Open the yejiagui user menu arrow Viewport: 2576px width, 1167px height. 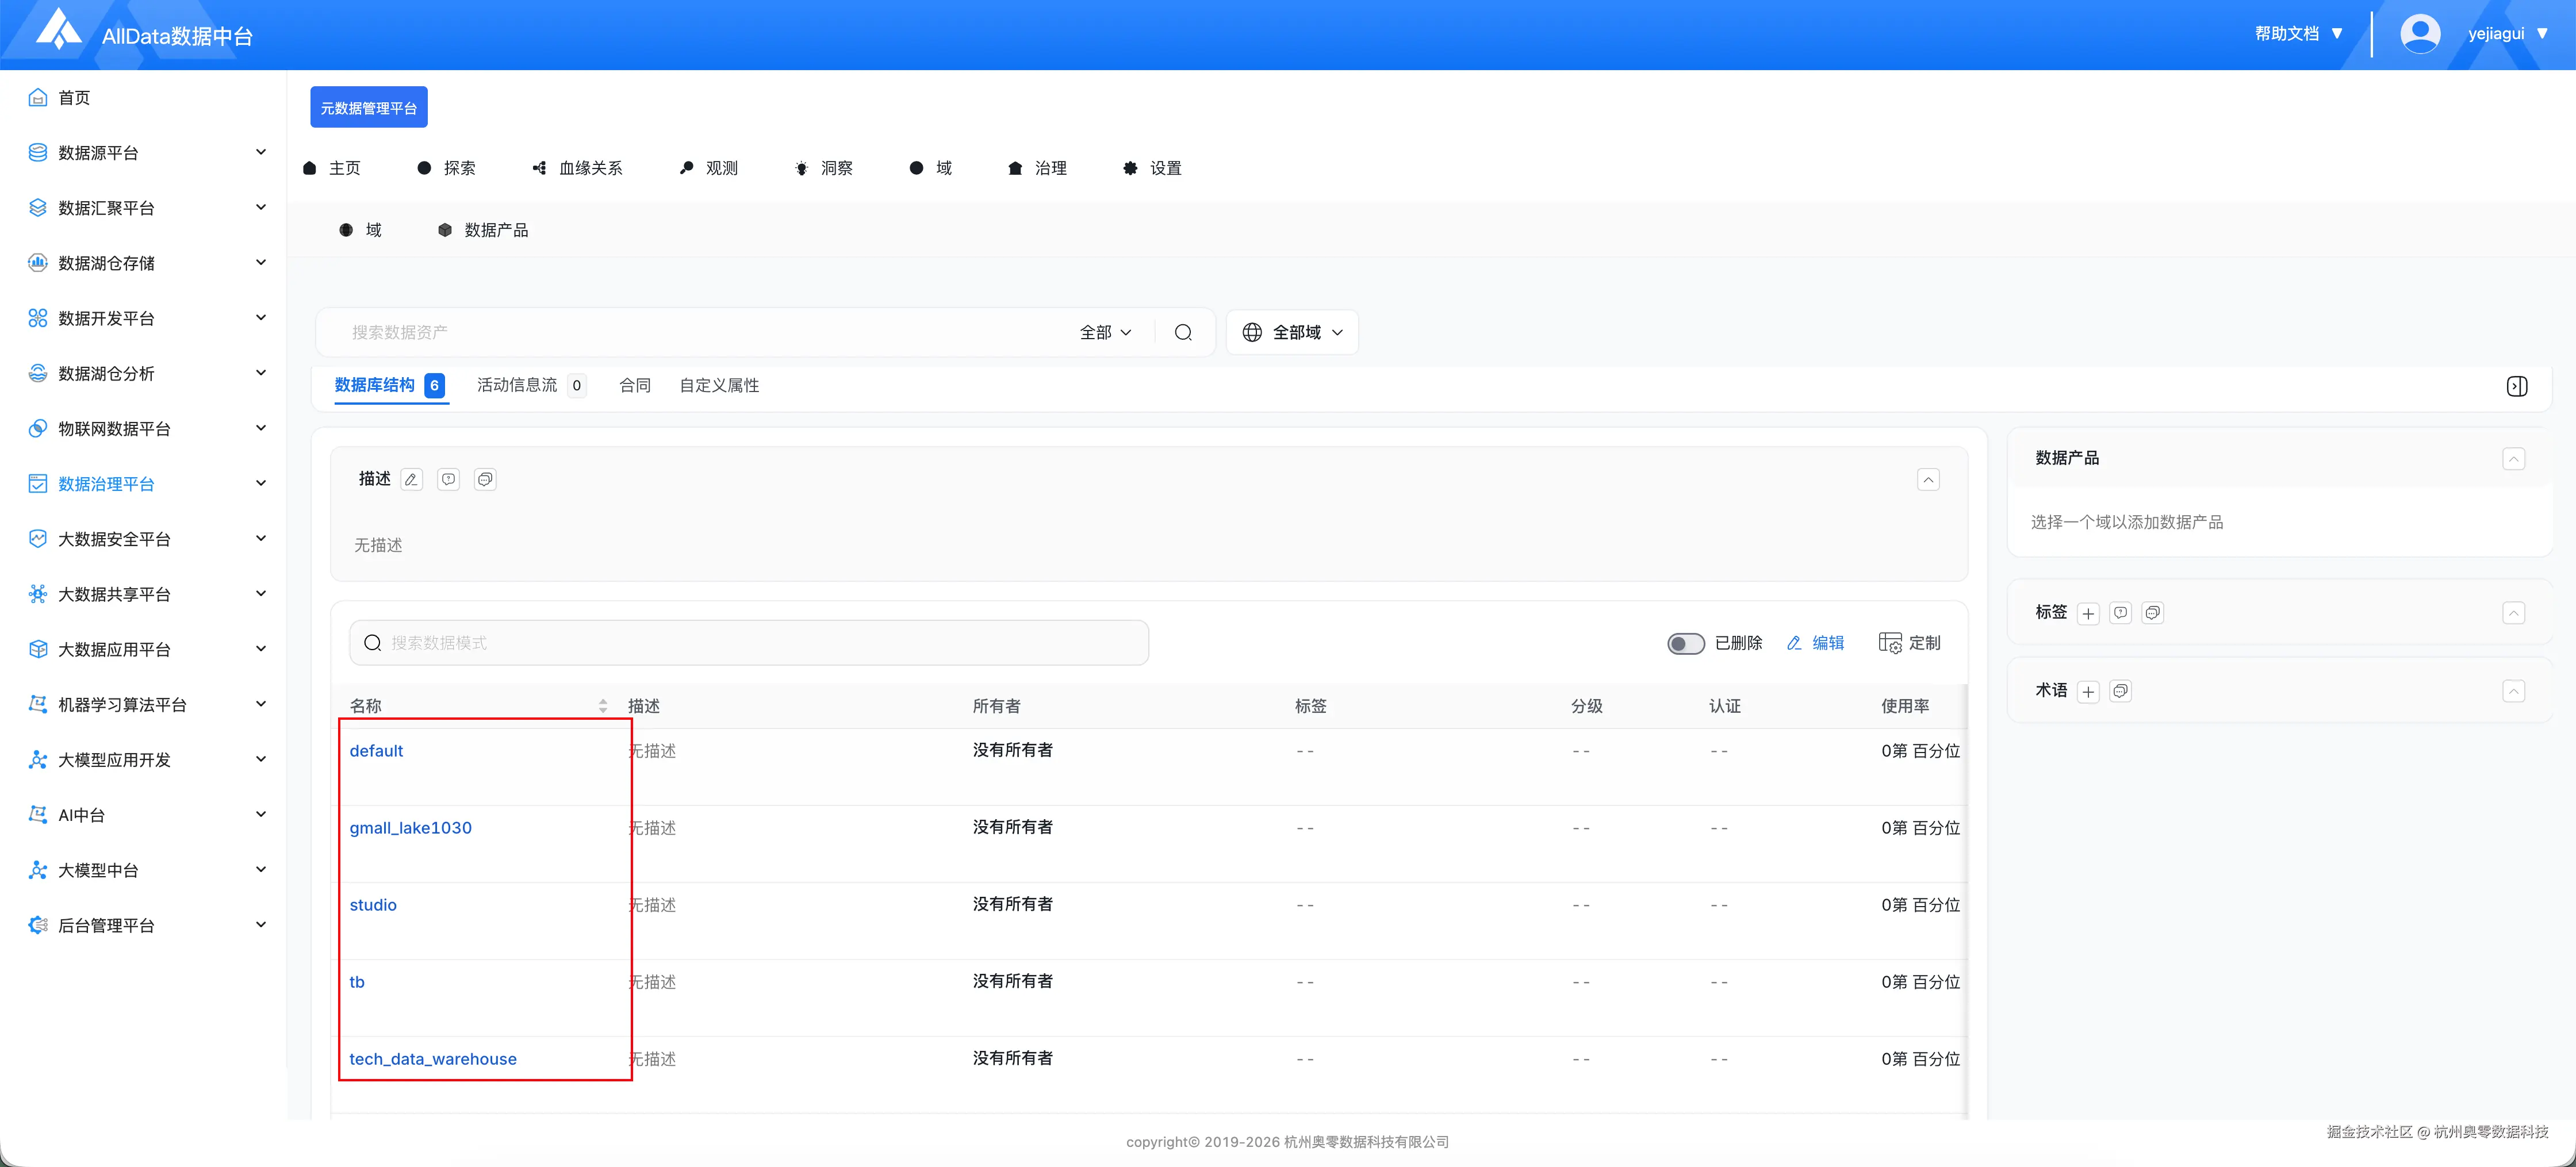2542,34
